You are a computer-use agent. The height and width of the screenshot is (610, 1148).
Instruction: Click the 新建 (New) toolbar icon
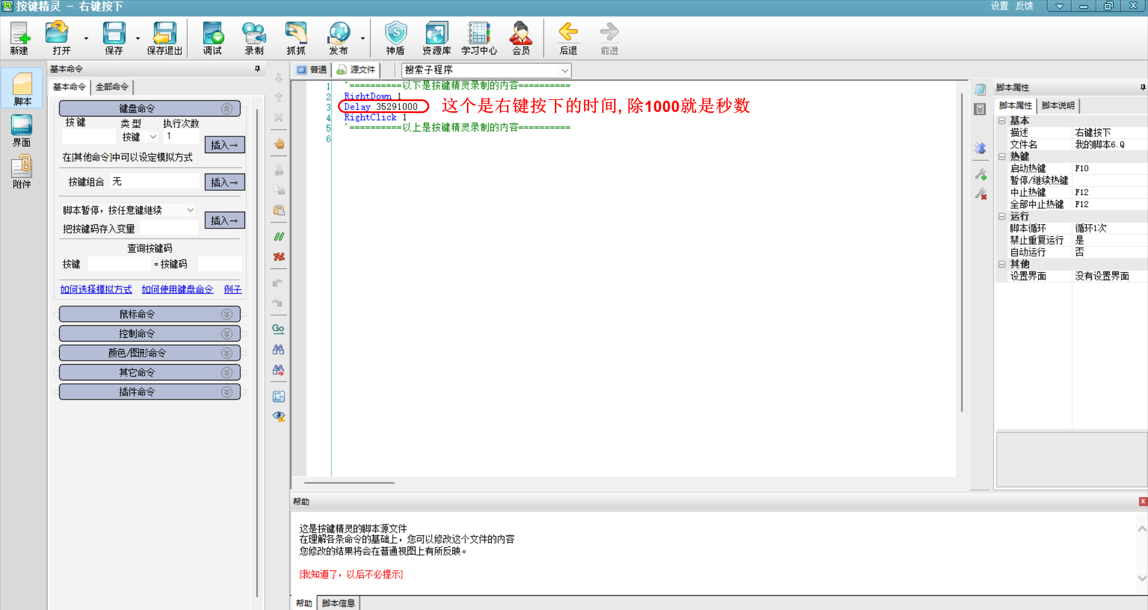click(x=19, y=38)
